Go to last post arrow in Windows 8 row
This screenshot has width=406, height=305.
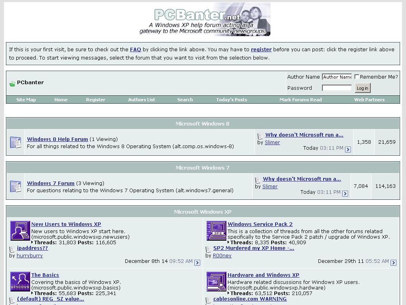[x=348, y=149]
